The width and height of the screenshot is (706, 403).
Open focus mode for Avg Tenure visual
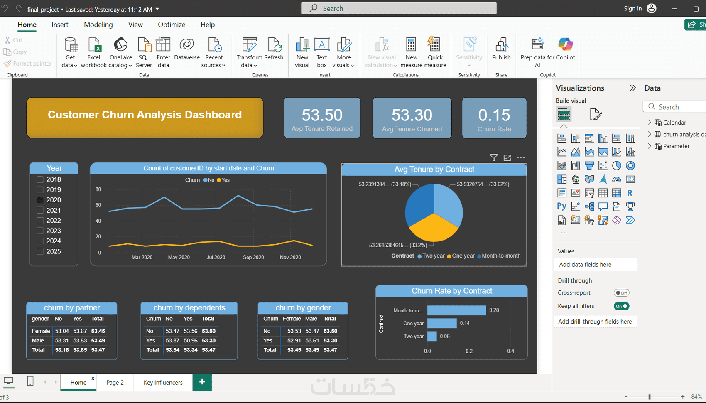coord(507,157)
